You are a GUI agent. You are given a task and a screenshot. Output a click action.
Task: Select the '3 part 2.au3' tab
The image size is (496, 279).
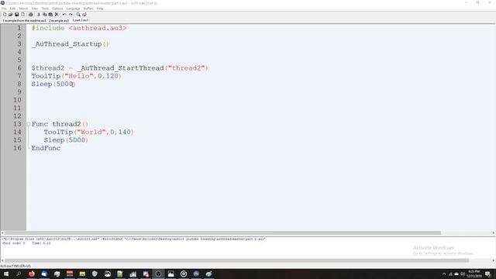click(81, 20)
